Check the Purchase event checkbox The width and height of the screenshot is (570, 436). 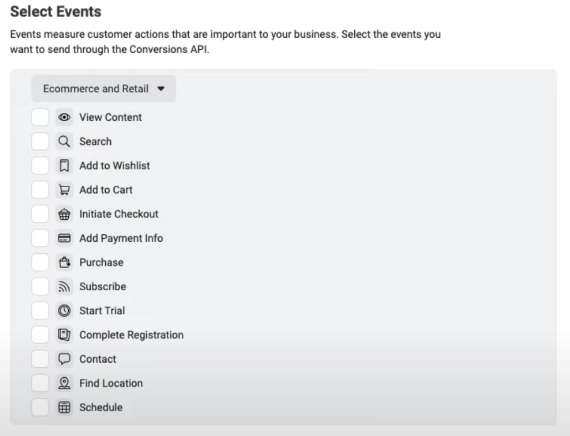40,262
